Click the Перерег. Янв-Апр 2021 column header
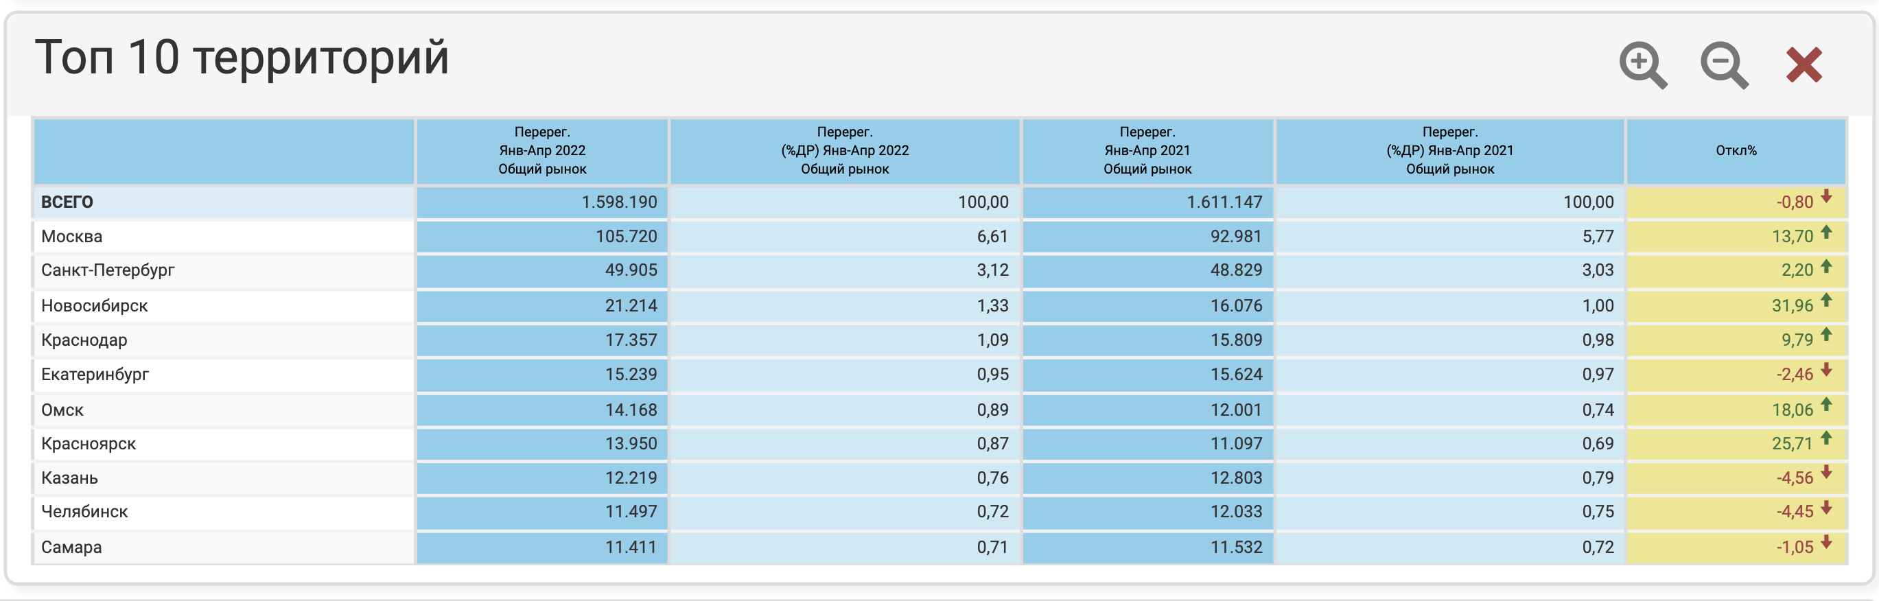The height and width of the screenshot is (601, 1879). coord(1147,151)
